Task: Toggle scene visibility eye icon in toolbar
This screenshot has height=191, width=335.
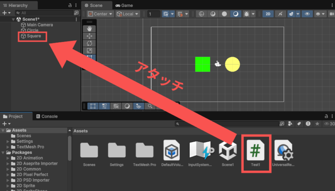Action: tap(307, 14)
